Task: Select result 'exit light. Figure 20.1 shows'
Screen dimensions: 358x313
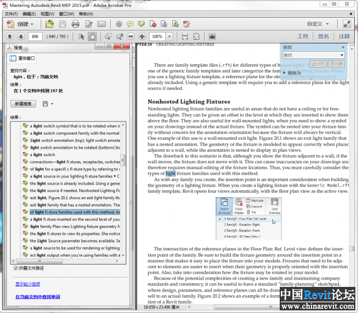Action: pos(75,198)
